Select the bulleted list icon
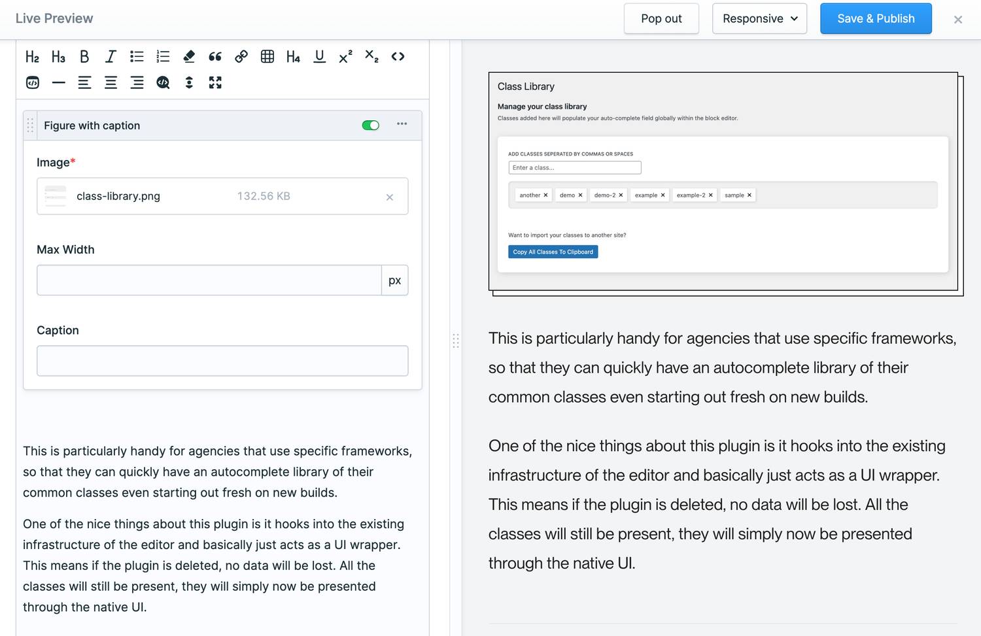 (x=137, y=57)
